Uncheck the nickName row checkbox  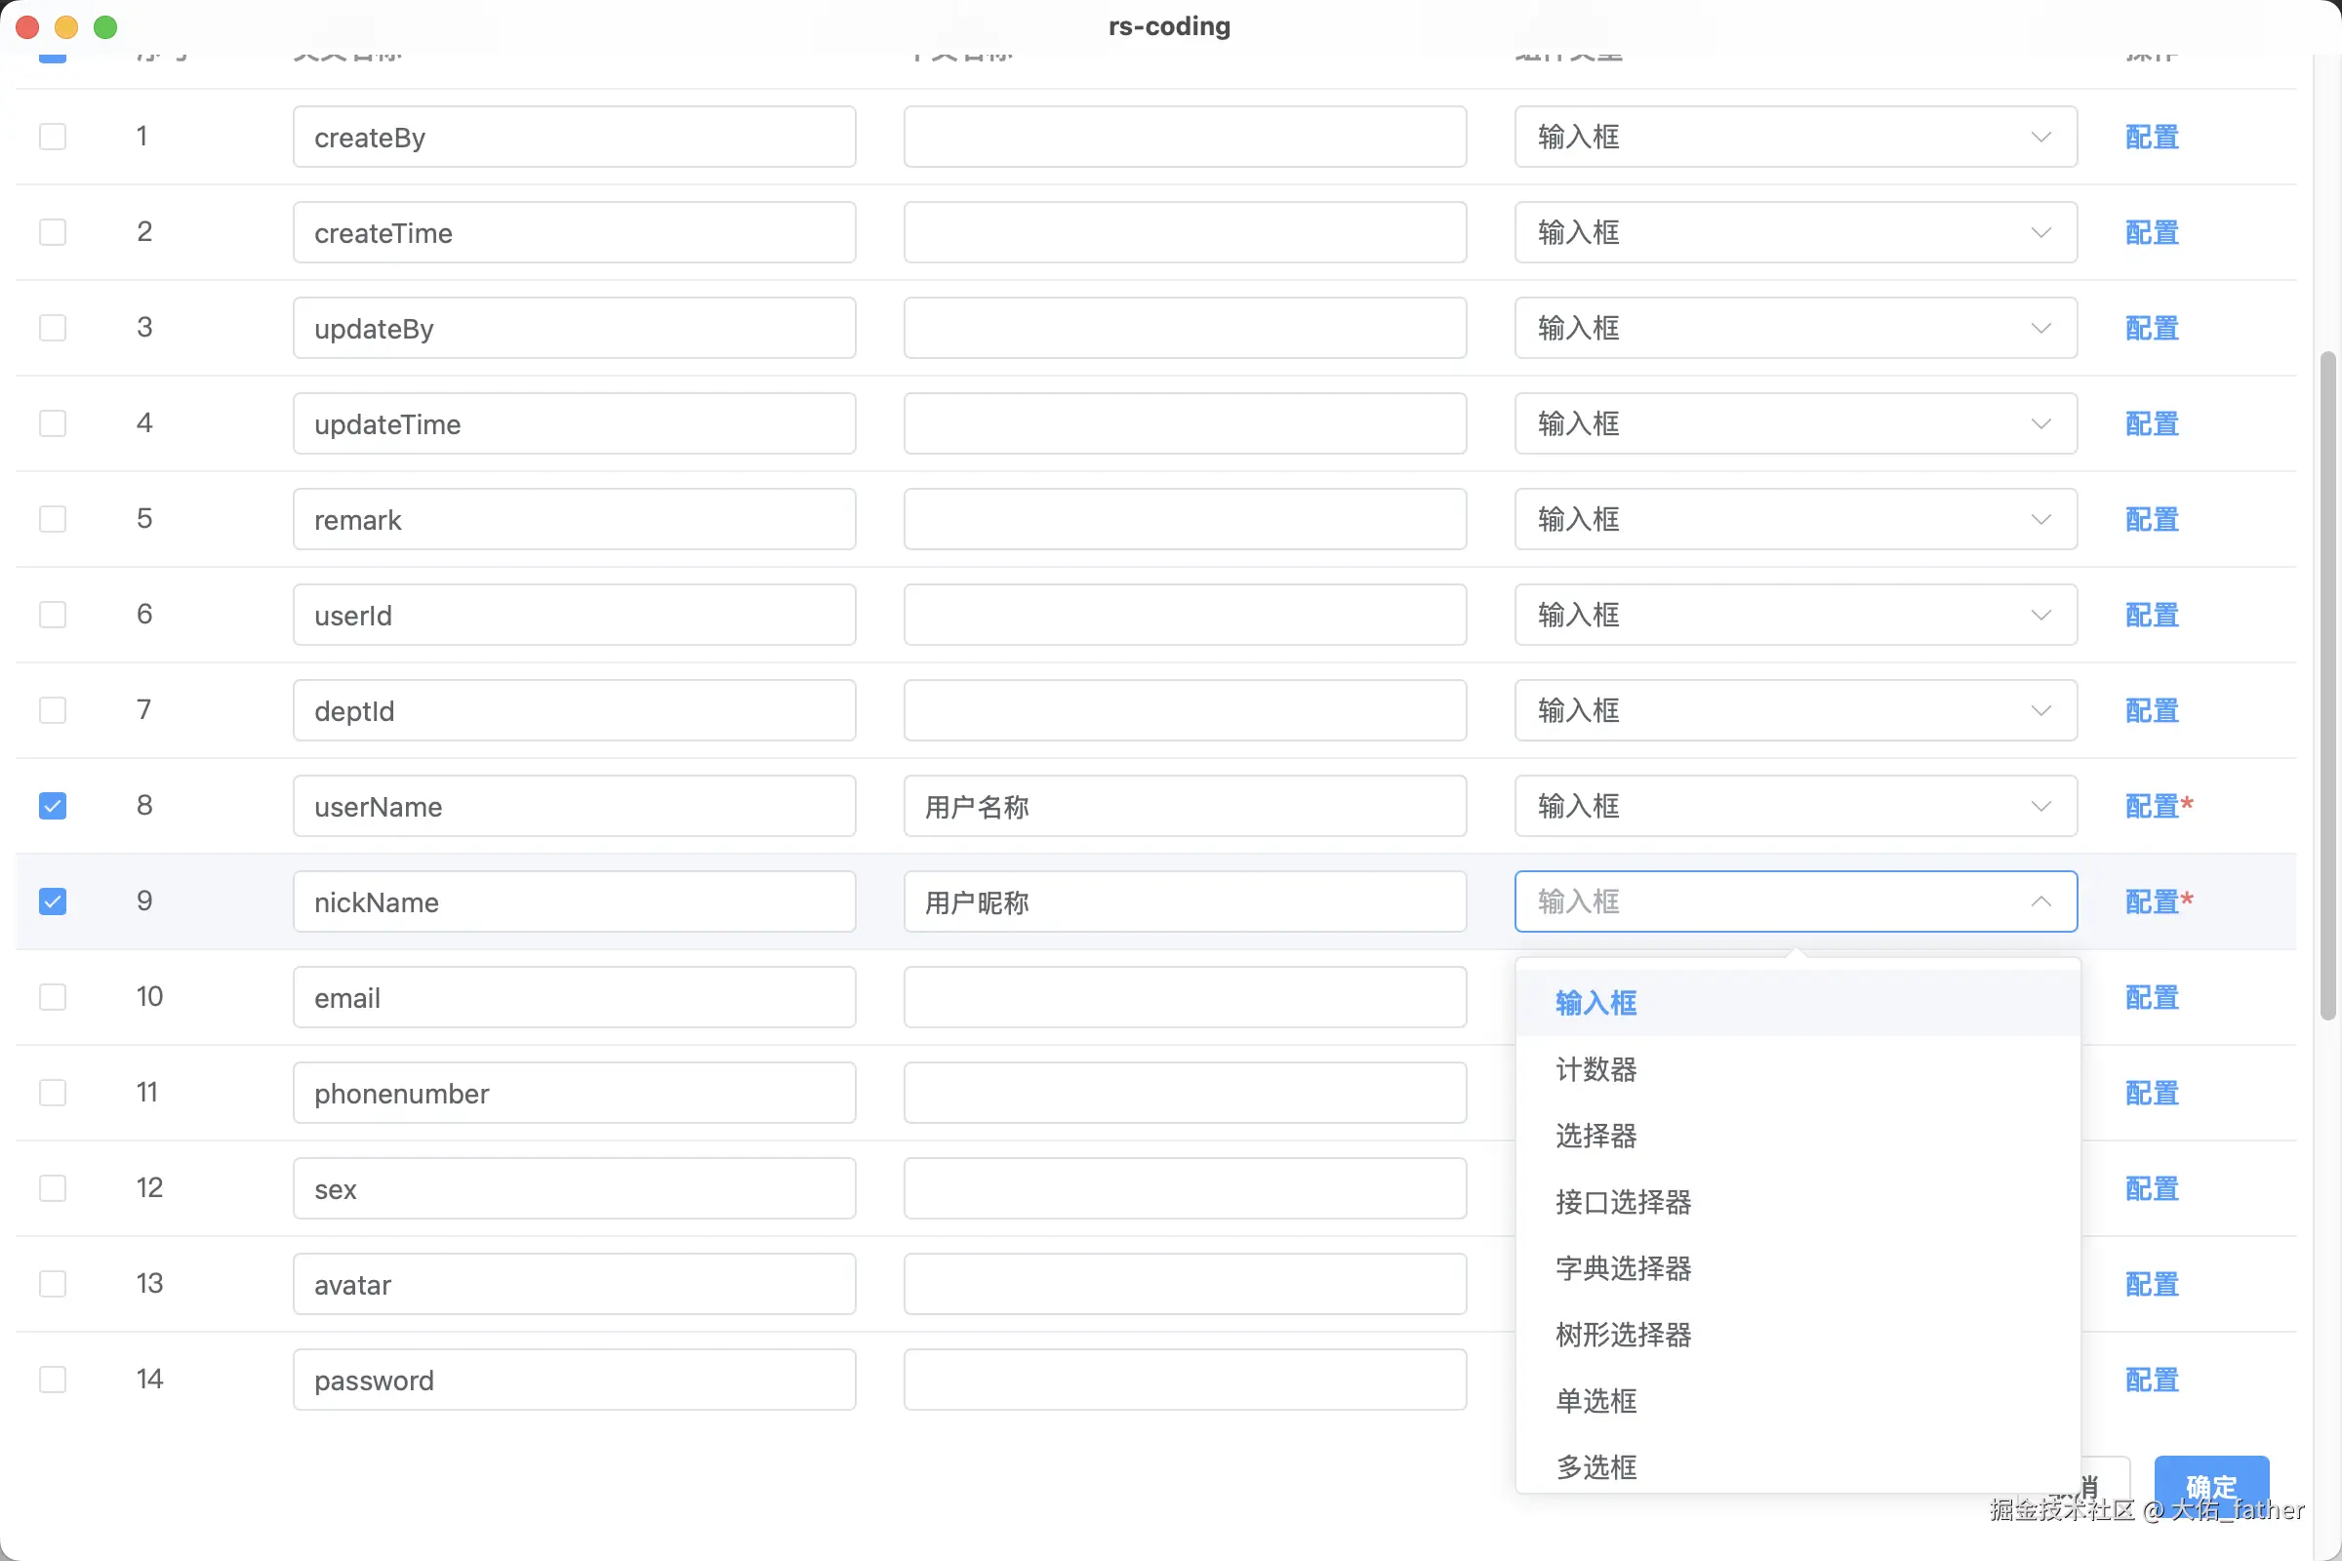[x=53, y=901]
